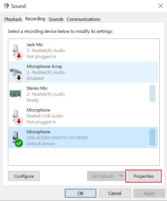Cancel the Sound dialog
This screenshot has width=167, height=201.
tap(115, 193)
